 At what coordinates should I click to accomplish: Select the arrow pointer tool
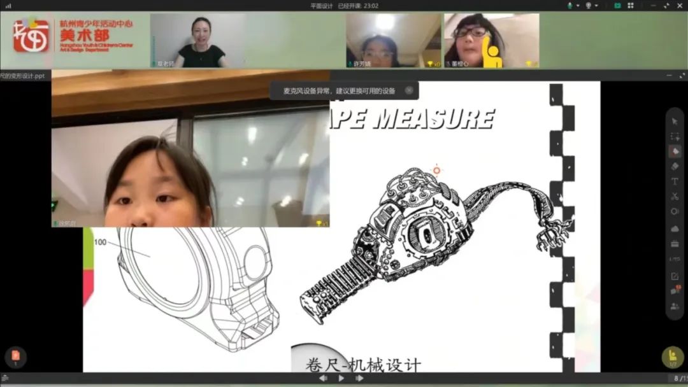click(675, 121)
